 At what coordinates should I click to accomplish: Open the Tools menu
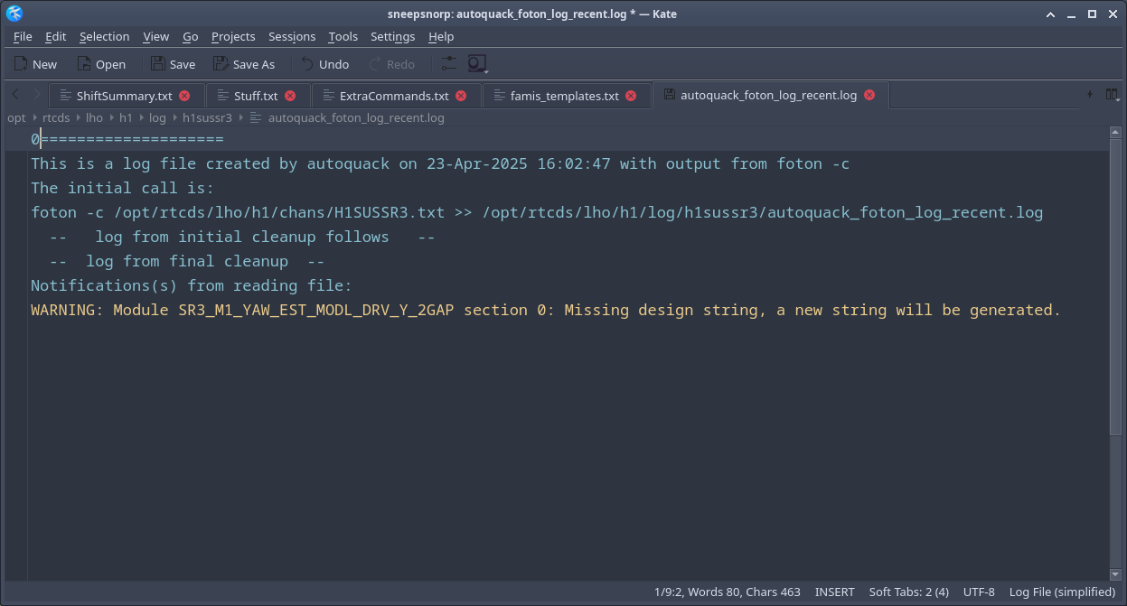point(343,36)
